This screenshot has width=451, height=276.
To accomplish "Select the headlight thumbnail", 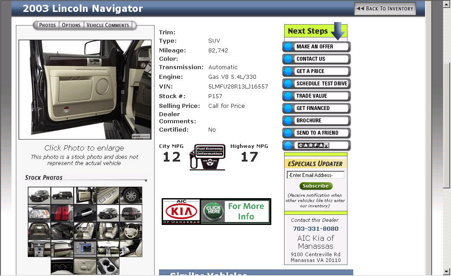I will (39, 213).
